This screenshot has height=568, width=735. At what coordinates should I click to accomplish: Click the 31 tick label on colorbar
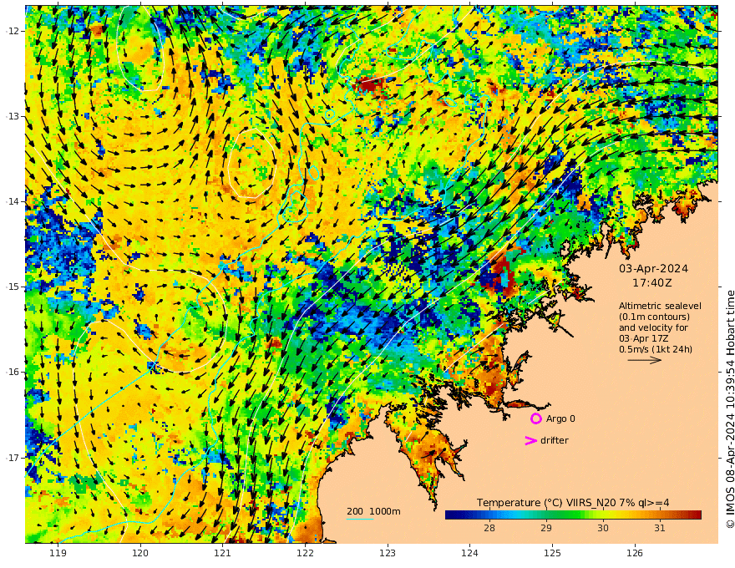point(660,528)
